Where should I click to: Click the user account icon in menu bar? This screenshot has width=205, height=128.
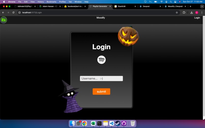[x=166, y=2]
